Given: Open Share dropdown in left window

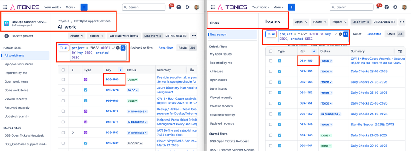Looking at the screenshot, I should [77, 36].
